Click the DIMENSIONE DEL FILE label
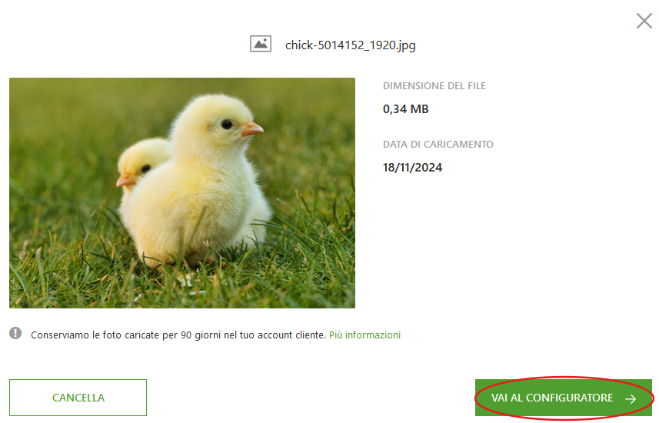The height and width of the screenshot is (423, 659). coord(434,86)
